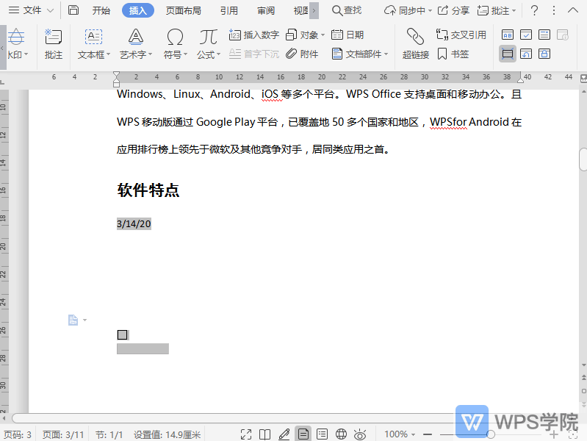Viewport: 587px width, 441px height.
Task: Click the first-line indent marker on ruler
Action: (x=116, y=74)
